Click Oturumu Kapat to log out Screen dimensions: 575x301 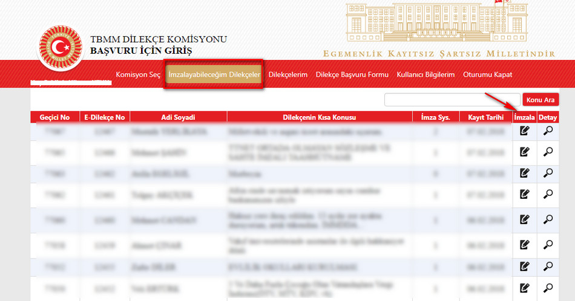point(487,75)
